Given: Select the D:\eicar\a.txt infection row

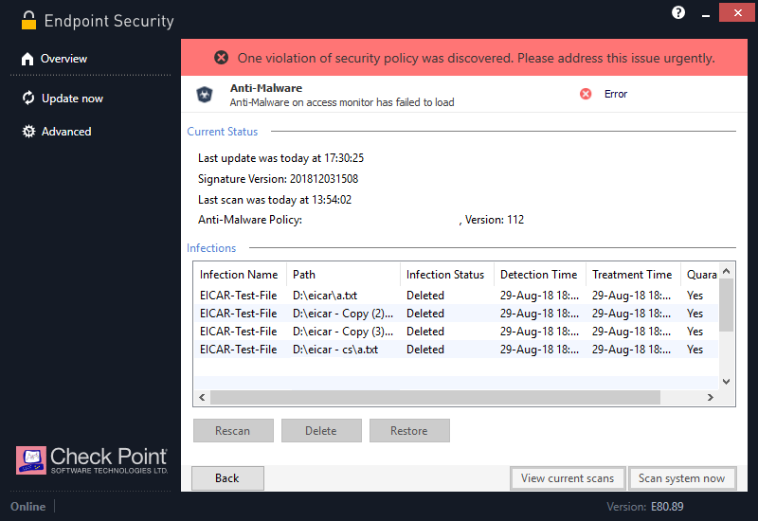Looking at the screenshot, I should tap(456, 296).
